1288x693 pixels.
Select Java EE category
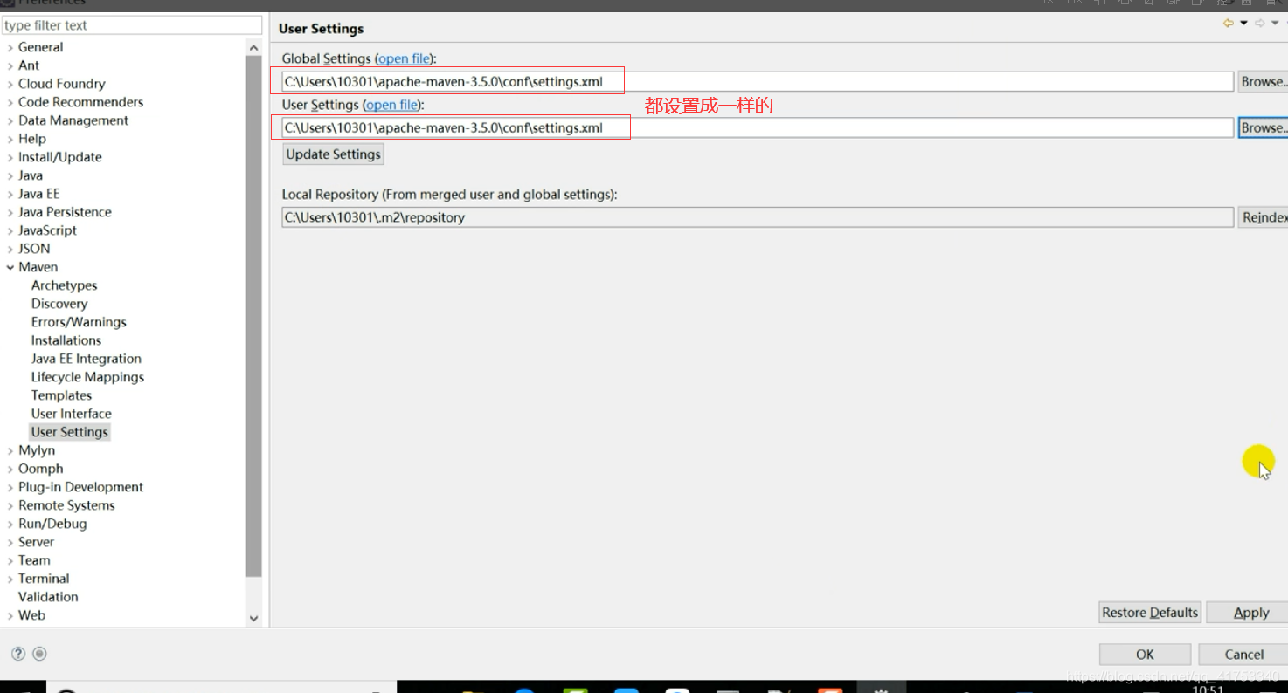(x=39, y=194)
